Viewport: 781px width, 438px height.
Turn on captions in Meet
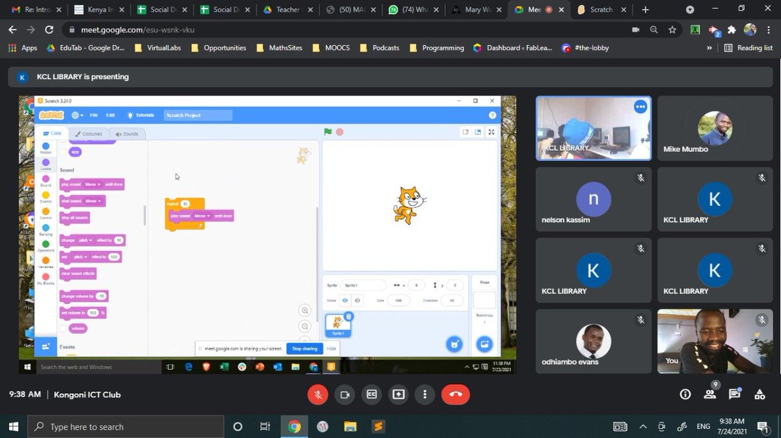pyautogui.click(x=372, y=394)
